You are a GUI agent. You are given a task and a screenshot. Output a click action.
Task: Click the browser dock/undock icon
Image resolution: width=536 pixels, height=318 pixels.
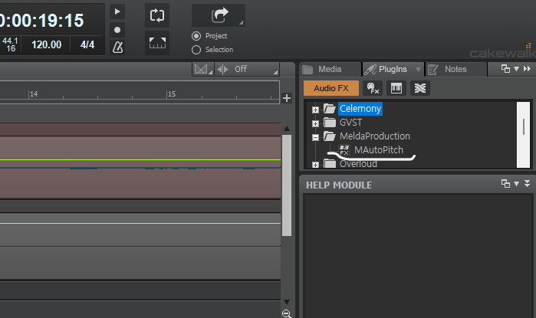[x=505, y=69]
